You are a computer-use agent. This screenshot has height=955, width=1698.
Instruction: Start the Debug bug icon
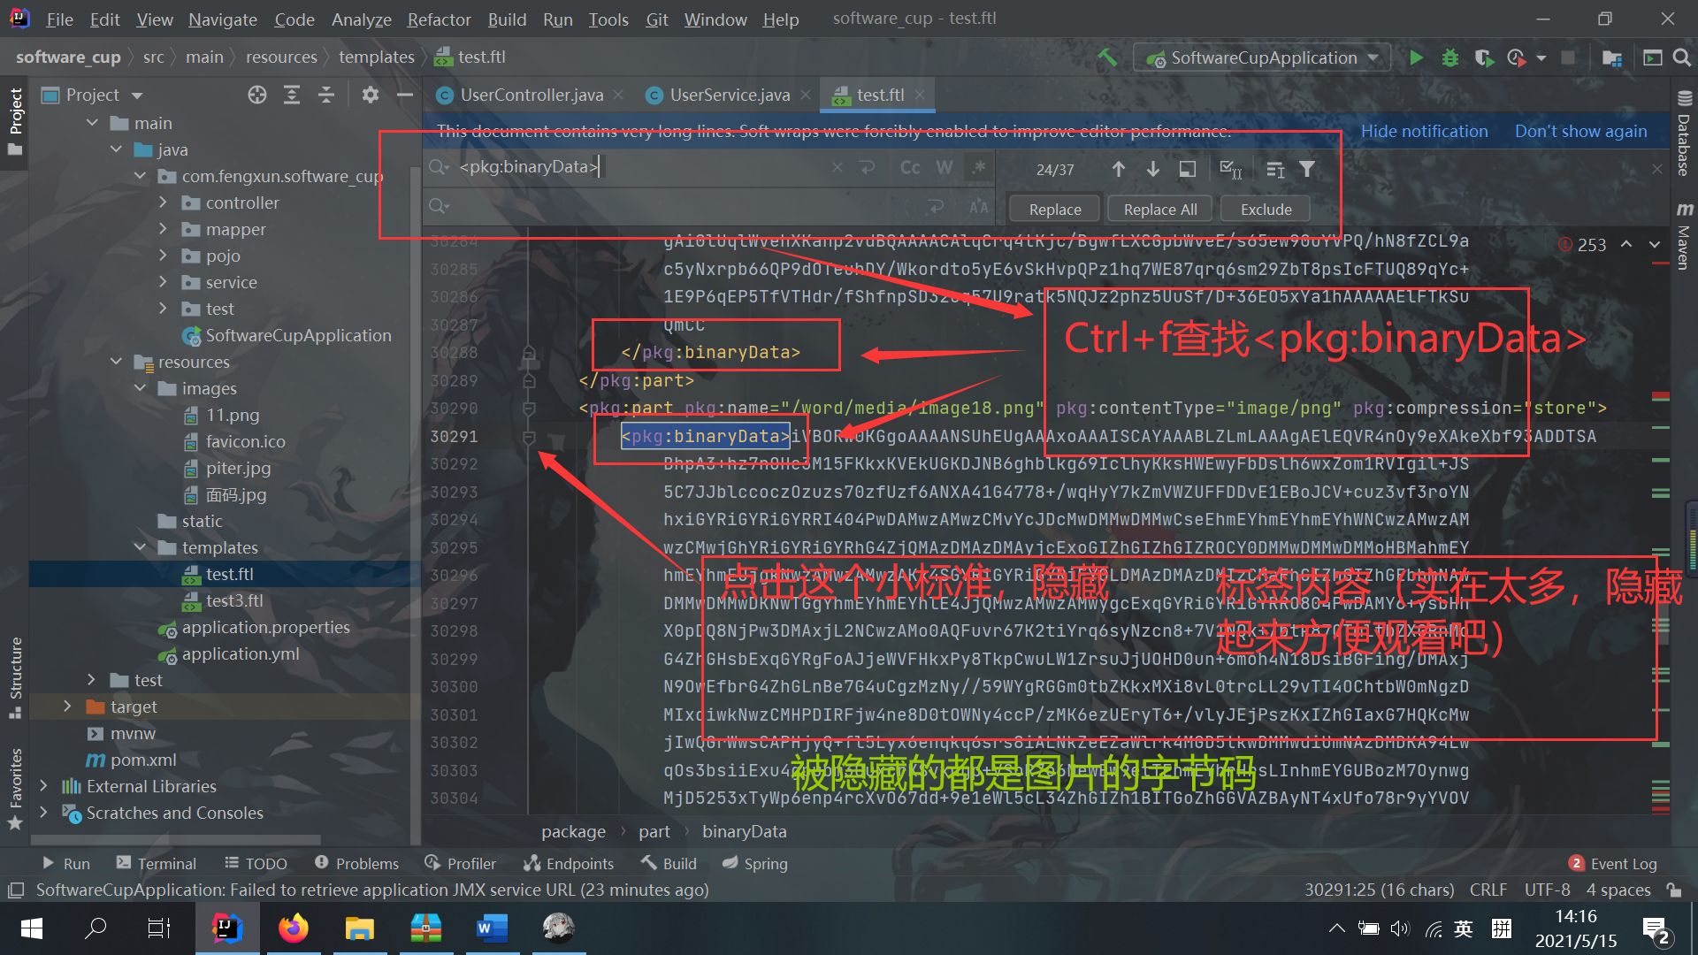[1450, 57]
